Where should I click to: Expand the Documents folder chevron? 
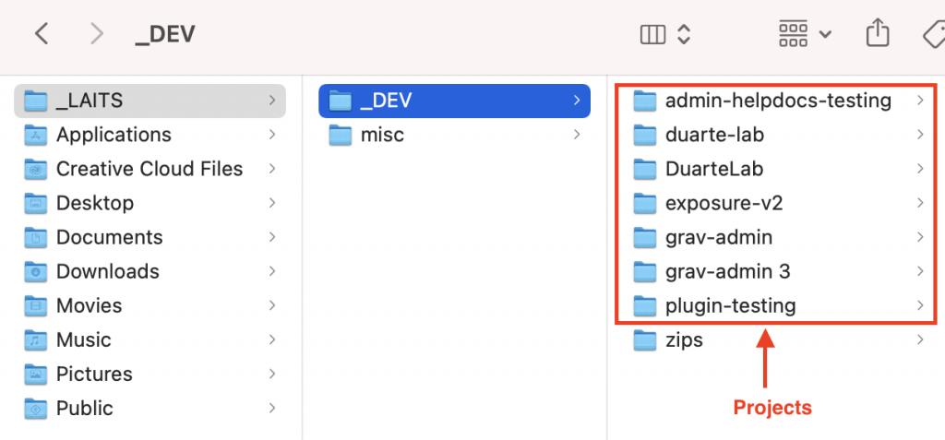pyautogui.click(x=272, y=237)
